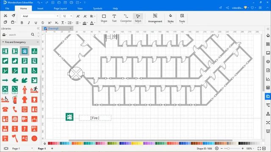Open text alignment dropdown
The height and width of the screenshot is (152, 271).
coord(92,16)
